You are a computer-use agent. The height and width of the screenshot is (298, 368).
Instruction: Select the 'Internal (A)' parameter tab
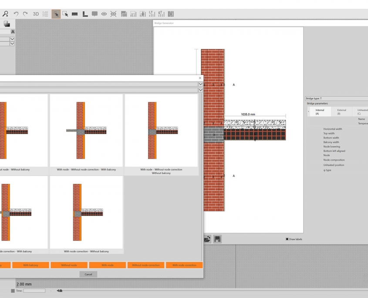point(319,112)
